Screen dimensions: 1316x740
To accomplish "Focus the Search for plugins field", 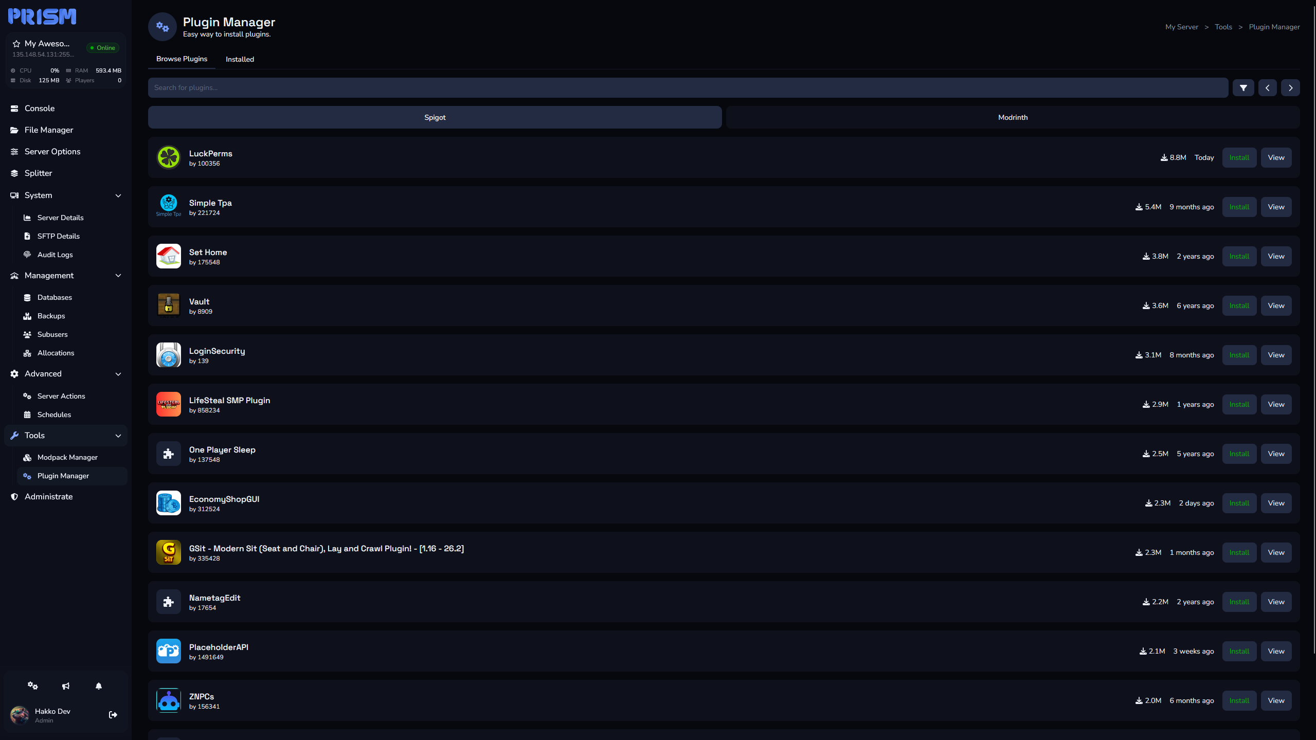I will pos(688,88).
